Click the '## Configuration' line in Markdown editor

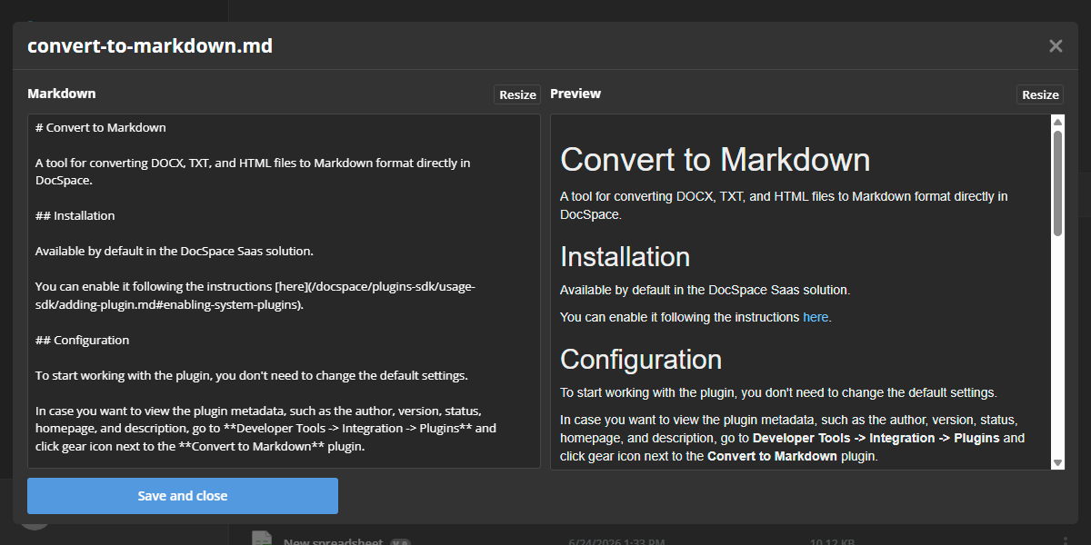pos(83,340)
